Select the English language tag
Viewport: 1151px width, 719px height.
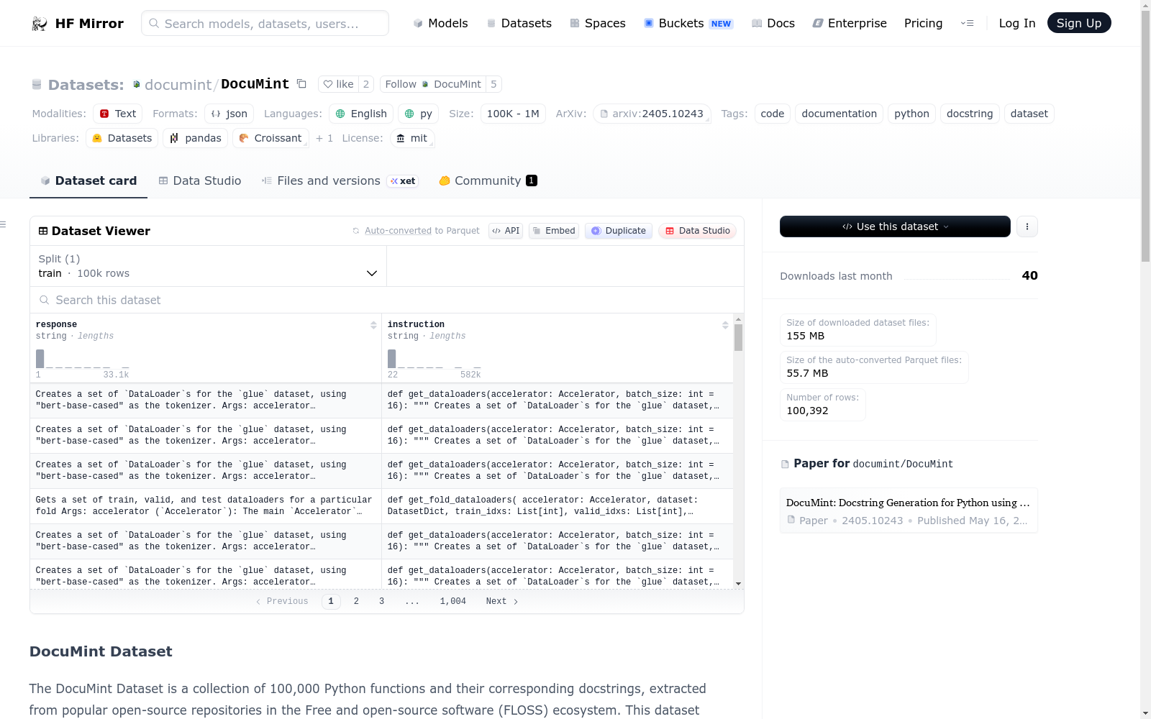click(361, 114)
